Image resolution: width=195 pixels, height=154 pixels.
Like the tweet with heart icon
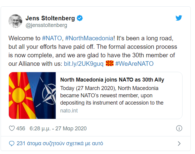pyautogui.click(x=12, y=128)
